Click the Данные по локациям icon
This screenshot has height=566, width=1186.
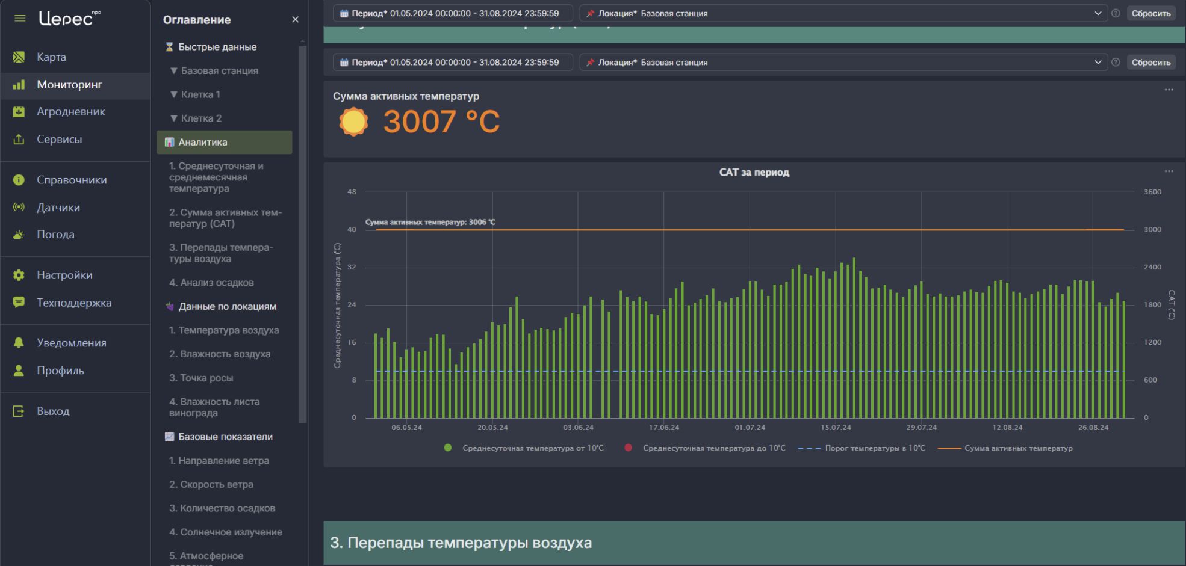coord(170,307)
